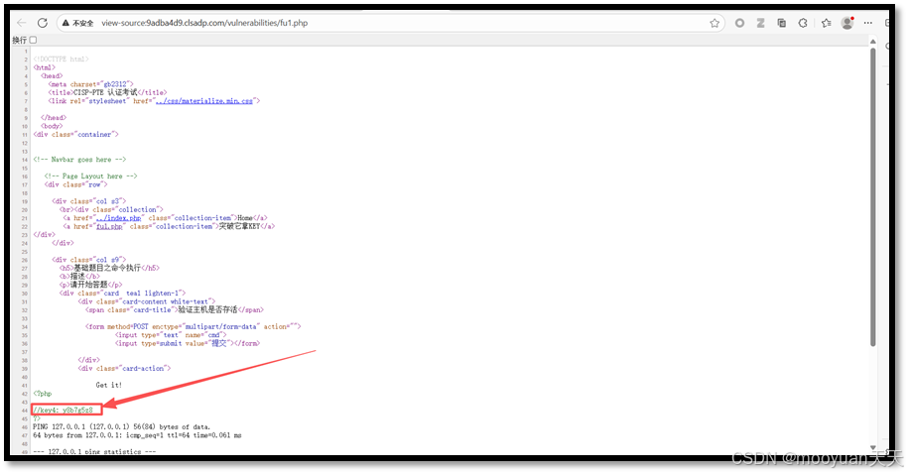The image size is (908, 474).
Task: Click the '<div class="container">' line
Action: [x=75, y=134]
